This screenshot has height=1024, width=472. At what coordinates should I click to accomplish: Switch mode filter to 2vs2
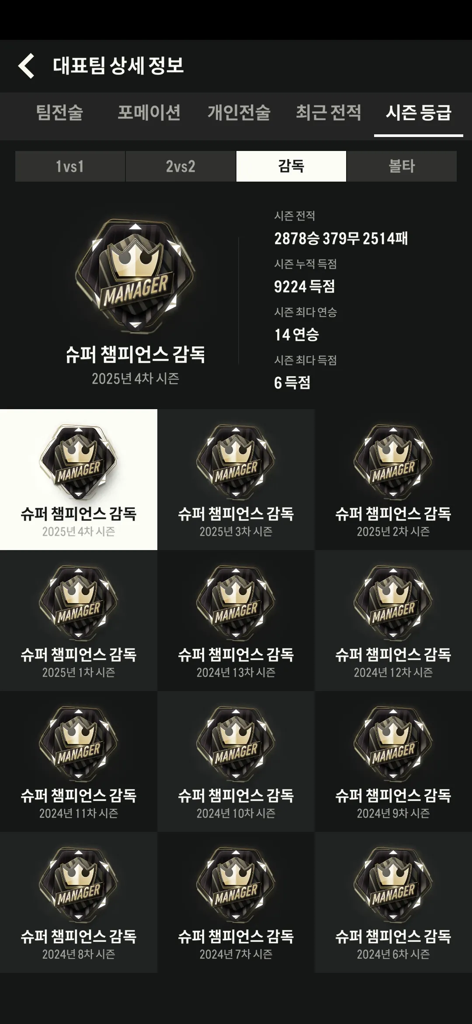coord(180,166)
